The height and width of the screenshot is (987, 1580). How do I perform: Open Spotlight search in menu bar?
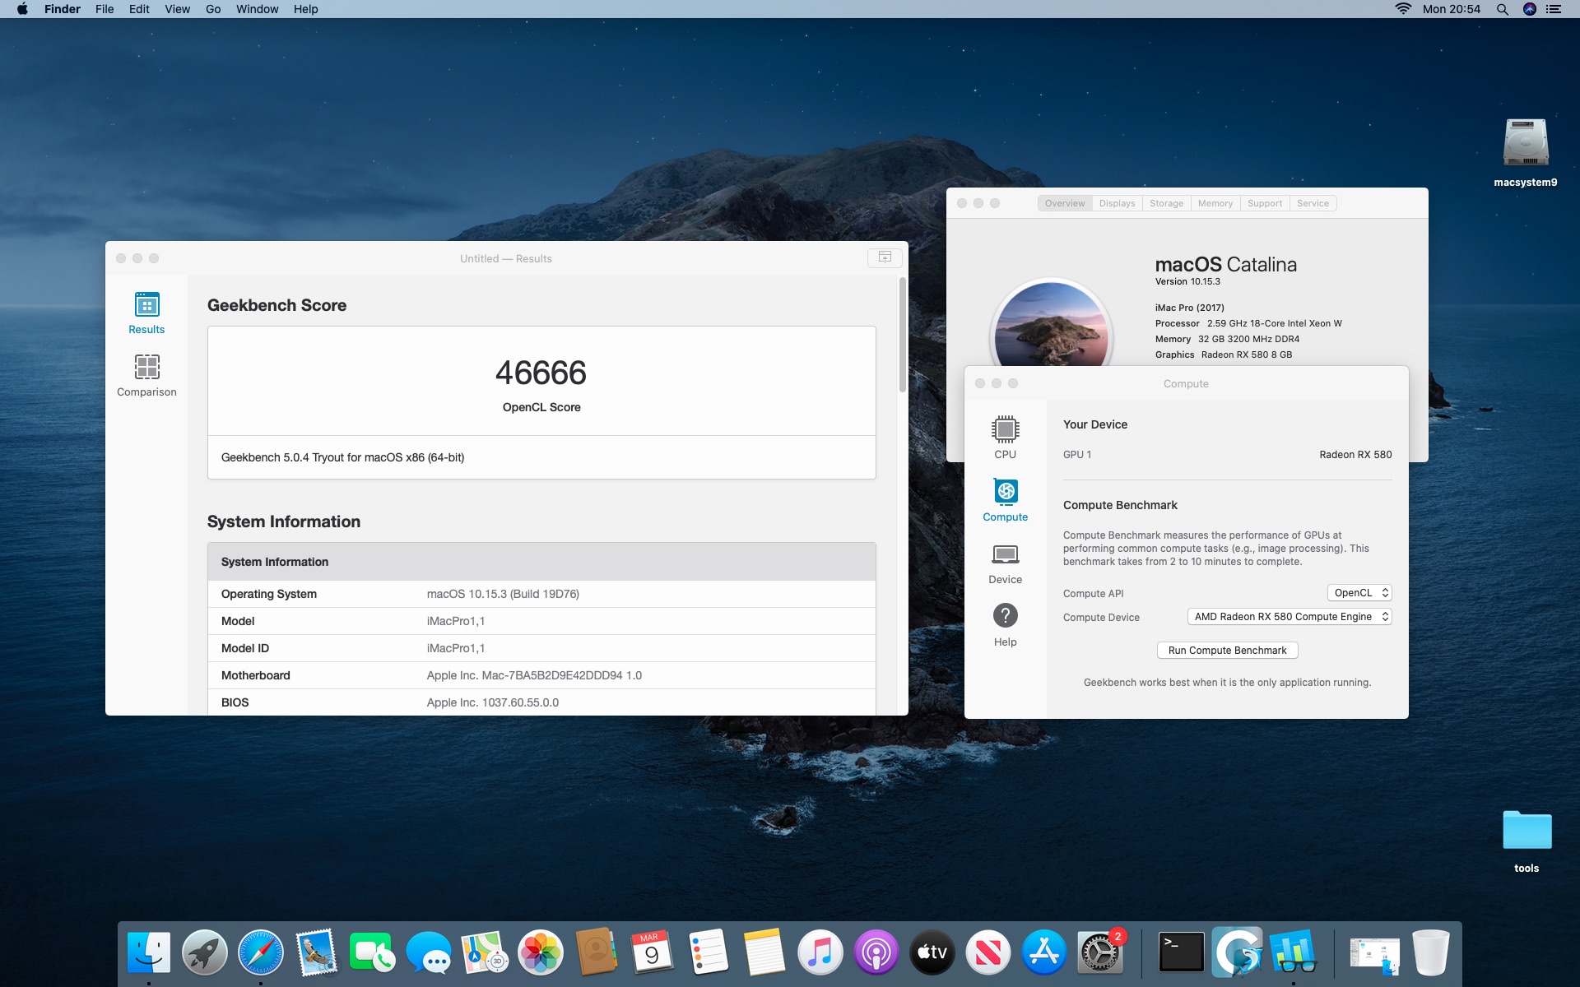[x=1502, y=9]
